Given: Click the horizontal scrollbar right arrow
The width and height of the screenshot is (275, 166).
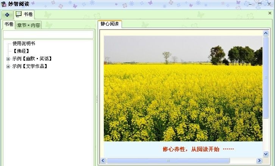Looking at the screenshot, I should pyautogui.click(x=259, y=160).
